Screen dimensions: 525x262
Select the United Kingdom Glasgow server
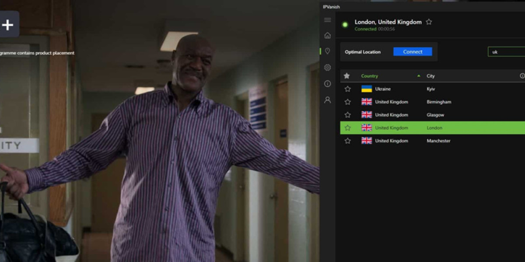(x=435, y=115)
